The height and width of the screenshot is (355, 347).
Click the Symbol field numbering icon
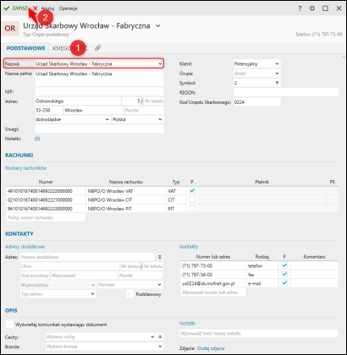[277, 83]
